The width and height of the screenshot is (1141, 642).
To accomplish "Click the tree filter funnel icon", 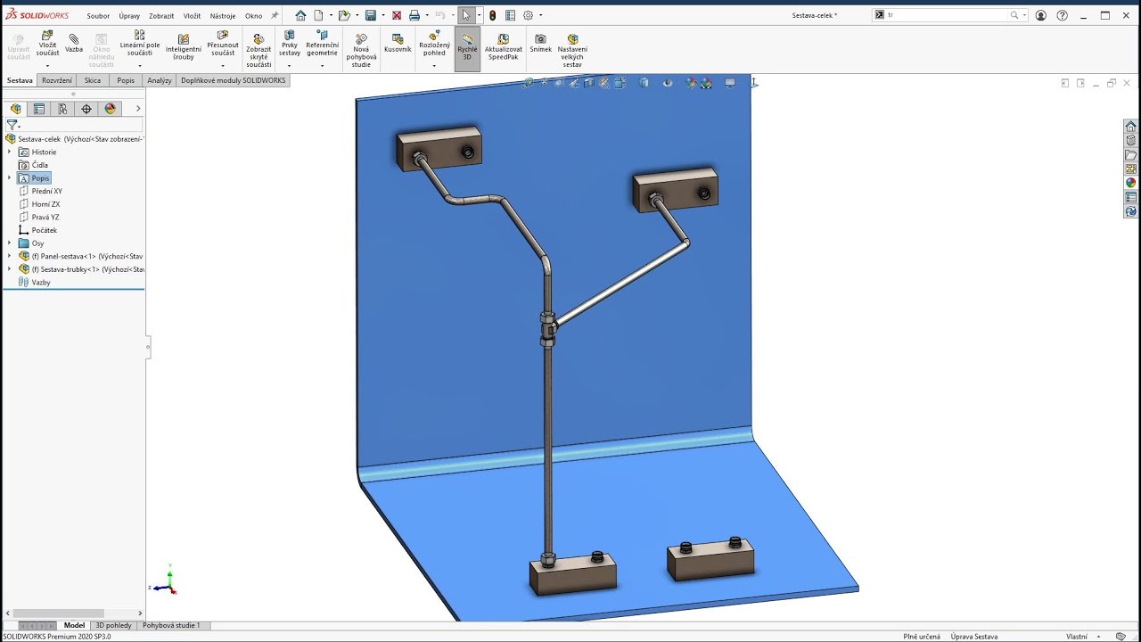I will coord(12,125).
